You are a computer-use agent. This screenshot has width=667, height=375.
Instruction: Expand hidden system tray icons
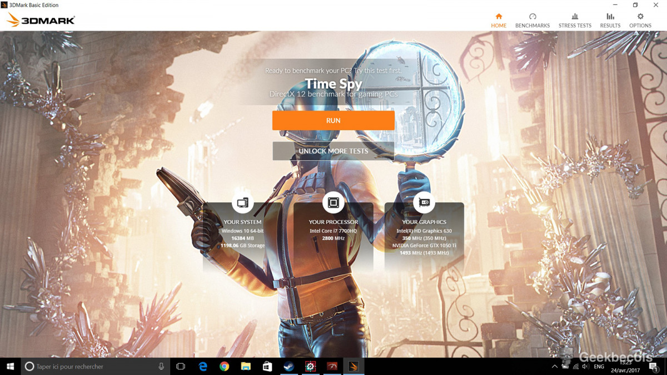(x=554, y=366)
